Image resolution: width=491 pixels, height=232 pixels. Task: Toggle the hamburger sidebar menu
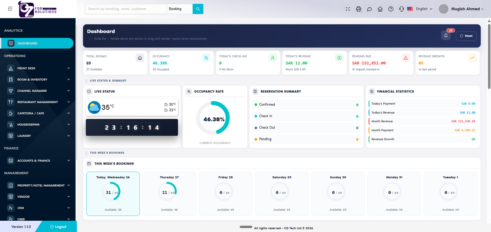coord(10,9)
